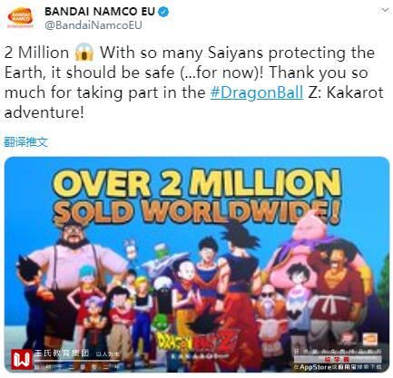
Task: Click the red W logo watermark
Action: (x=22, y=359)
